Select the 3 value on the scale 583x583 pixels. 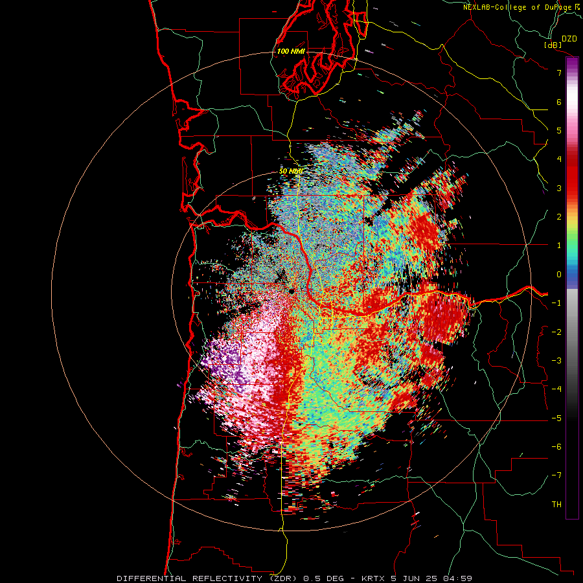point(559,188)
